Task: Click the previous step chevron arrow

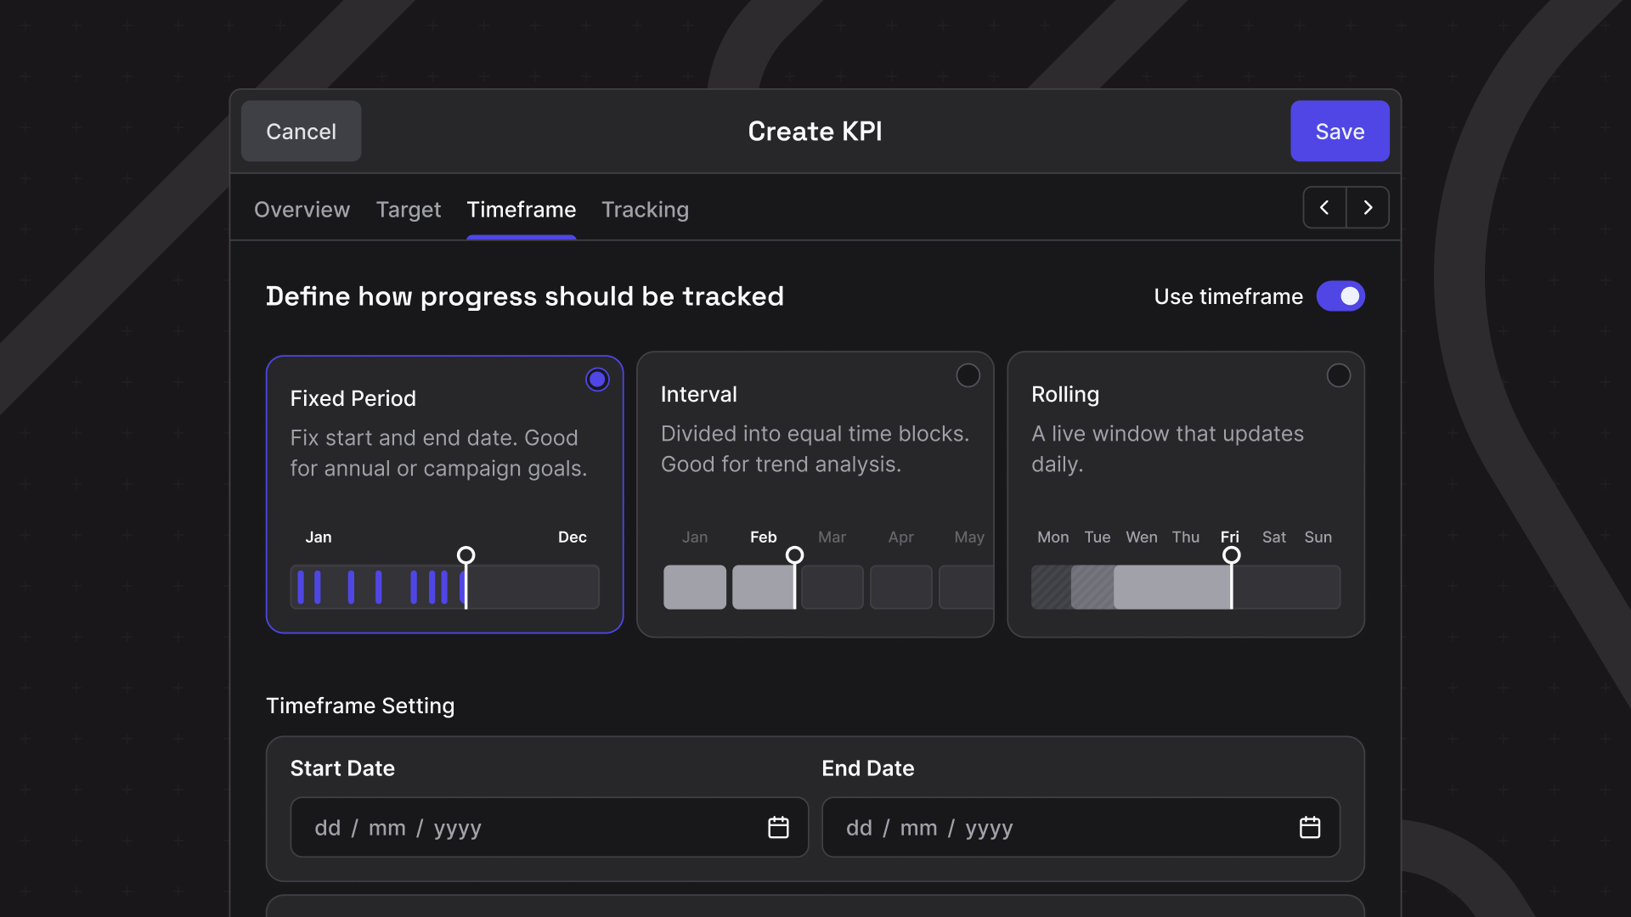Action: 1324,207
